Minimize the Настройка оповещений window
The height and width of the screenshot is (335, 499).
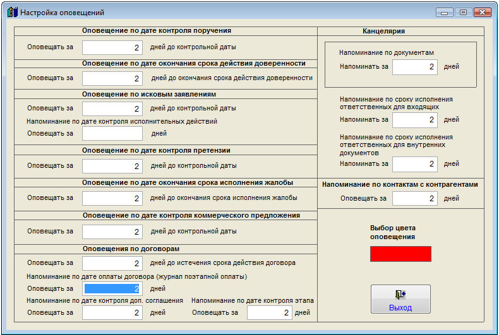(x=444, y=13)
